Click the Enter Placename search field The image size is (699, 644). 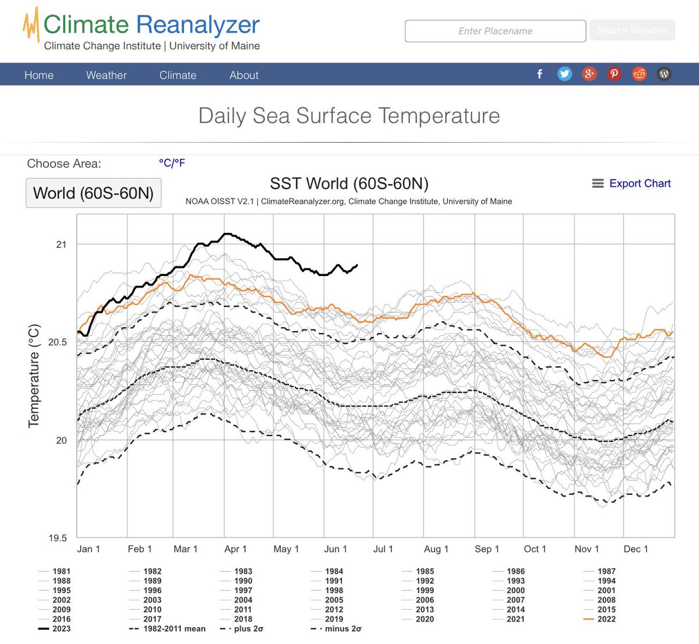pyautogui.click(x=496, y=31)
